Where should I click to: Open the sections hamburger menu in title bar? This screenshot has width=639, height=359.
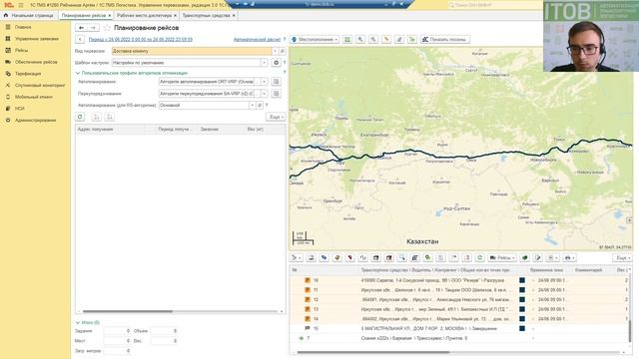click(x=21, y=5)
